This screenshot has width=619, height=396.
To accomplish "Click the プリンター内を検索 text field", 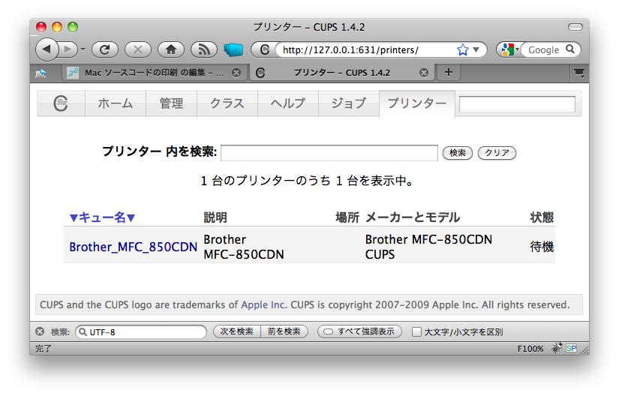I will 329,153.
